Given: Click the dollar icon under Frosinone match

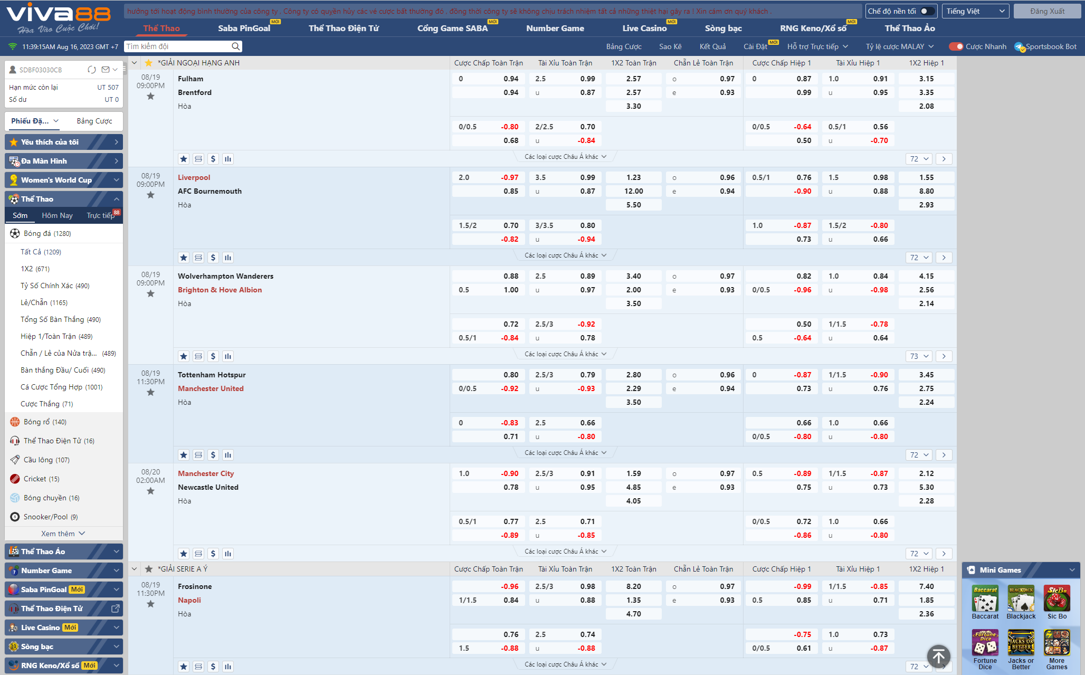Looking at the screenshot, I should 213,667.
